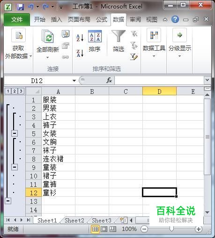Go to first sheet navigation arrow
Image resolution: width=215 pixels, height=238 pixels.
(8, 220)
